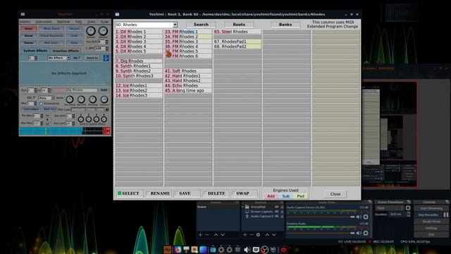Open the Yoshimi main window menu icon
The height and width of the screenshot is (254, 451).
point(23,14)
